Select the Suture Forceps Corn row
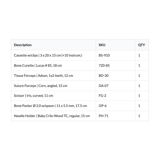Viewport: 160px width, 160px height. 80,86
